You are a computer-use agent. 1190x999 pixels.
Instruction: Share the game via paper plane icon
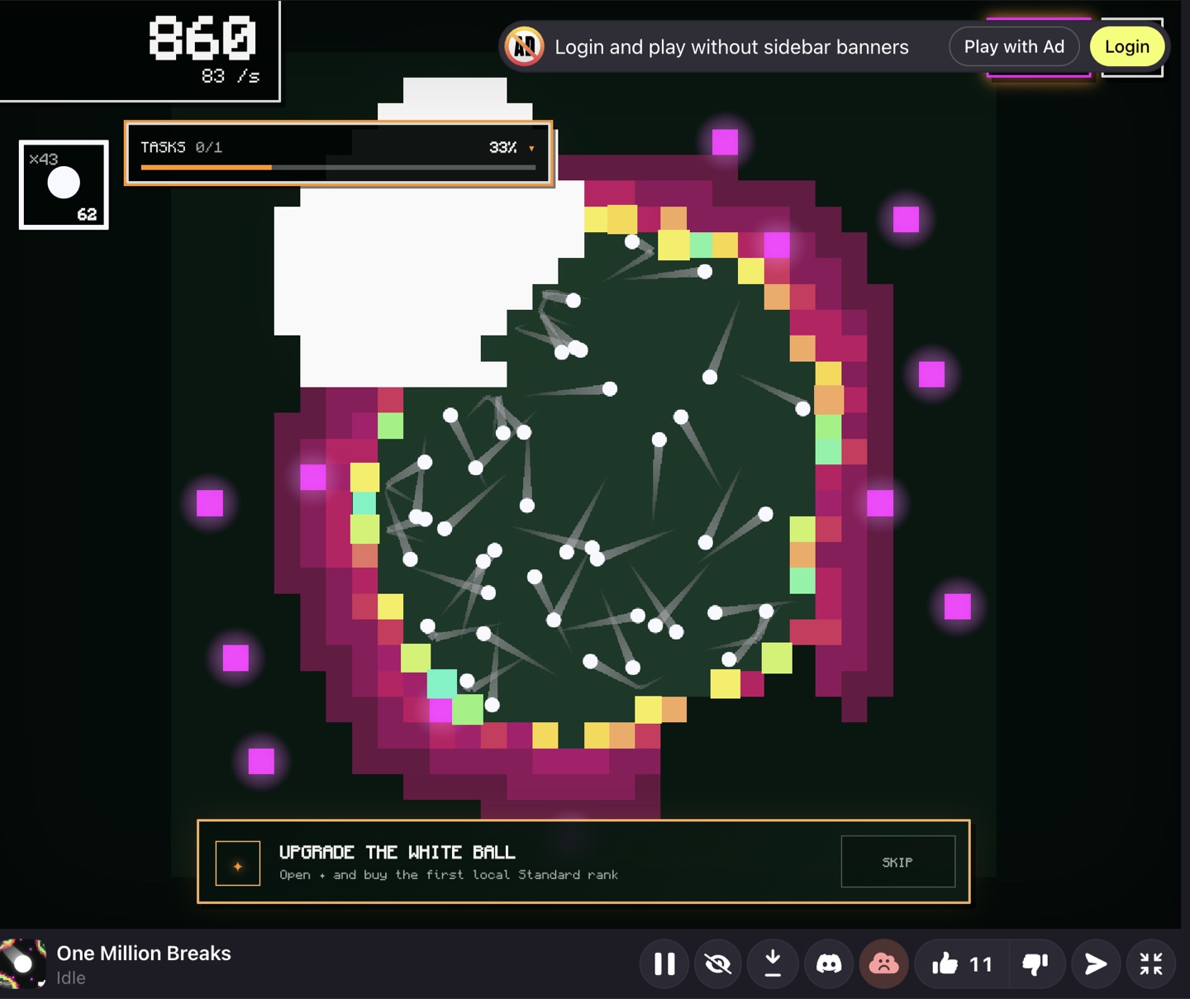coord(1096,963)
